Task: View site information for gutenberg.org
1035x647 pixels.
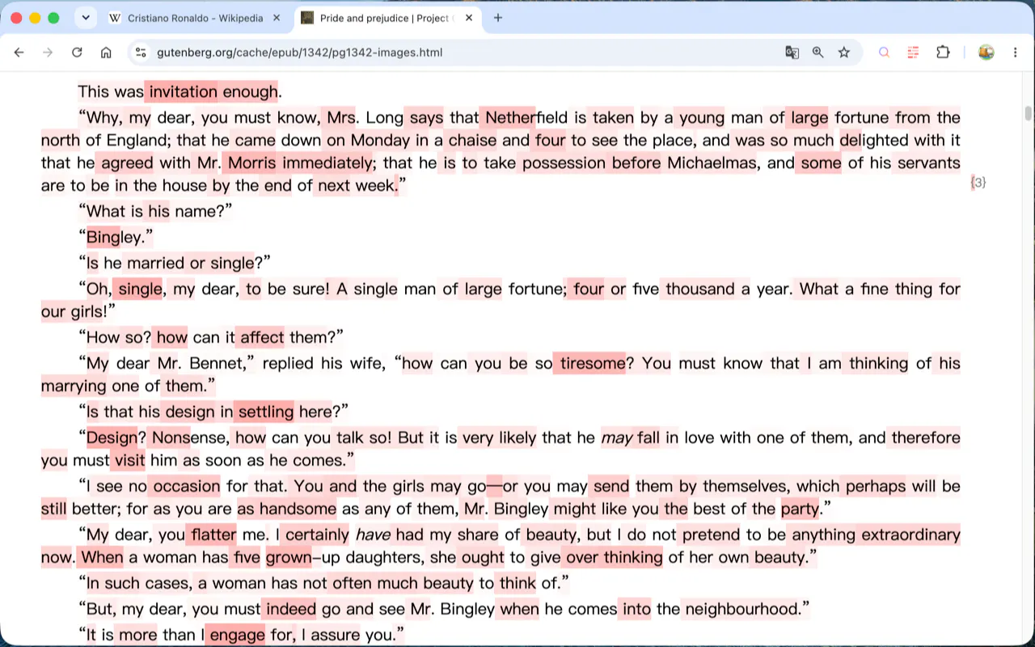Action: (141, 53)
